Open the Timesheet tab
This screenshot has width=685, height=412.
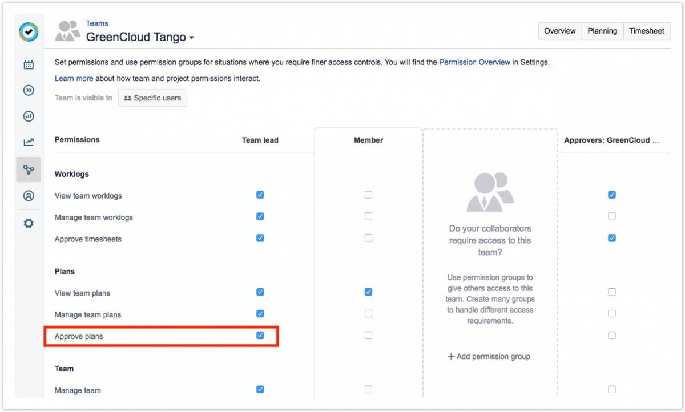[x=647, y=31]
